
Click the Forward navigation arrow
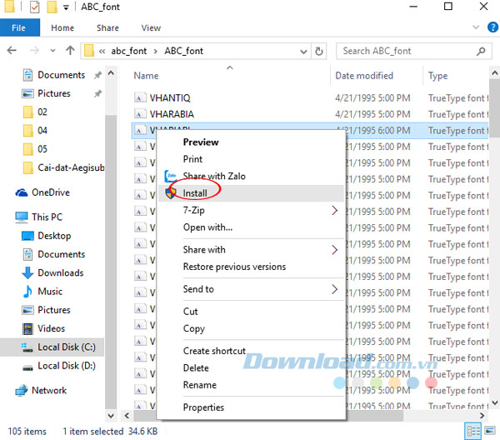coord(34,50)
